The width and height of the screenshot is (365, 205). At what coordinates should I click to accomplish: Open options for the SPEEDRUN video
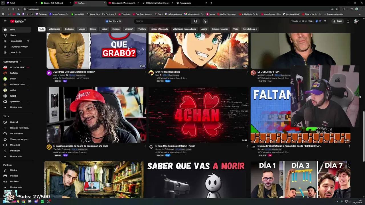click(349, 146)
